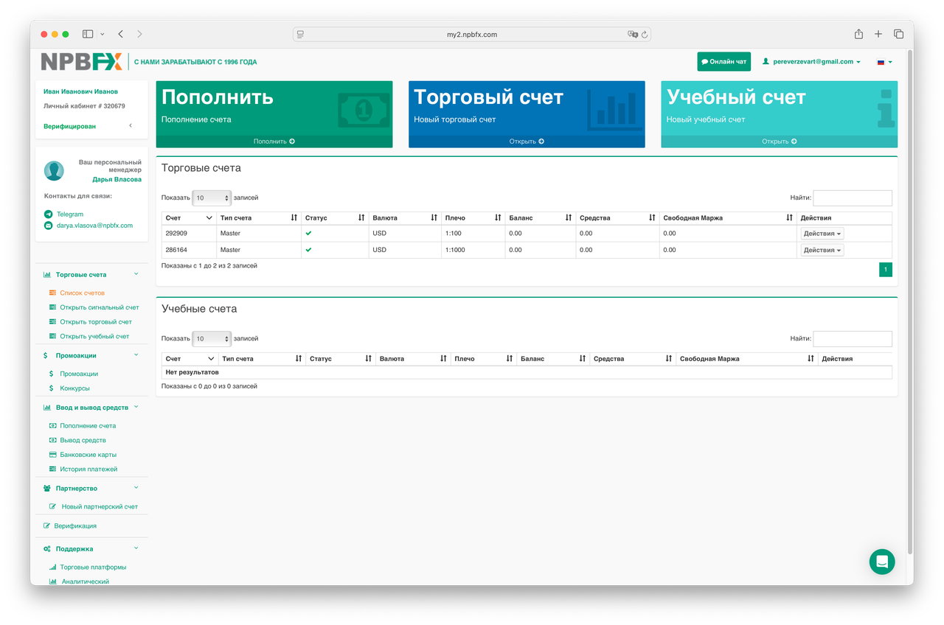944x625 pixels.
Task: Click the icon beside Открыть сигнальный счет
Action: tap(52, 307)
